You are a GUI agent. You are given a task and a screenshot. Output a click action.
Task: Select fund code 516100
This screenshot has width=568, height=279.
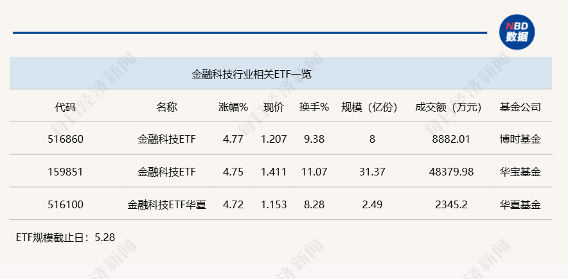[66, 204]
